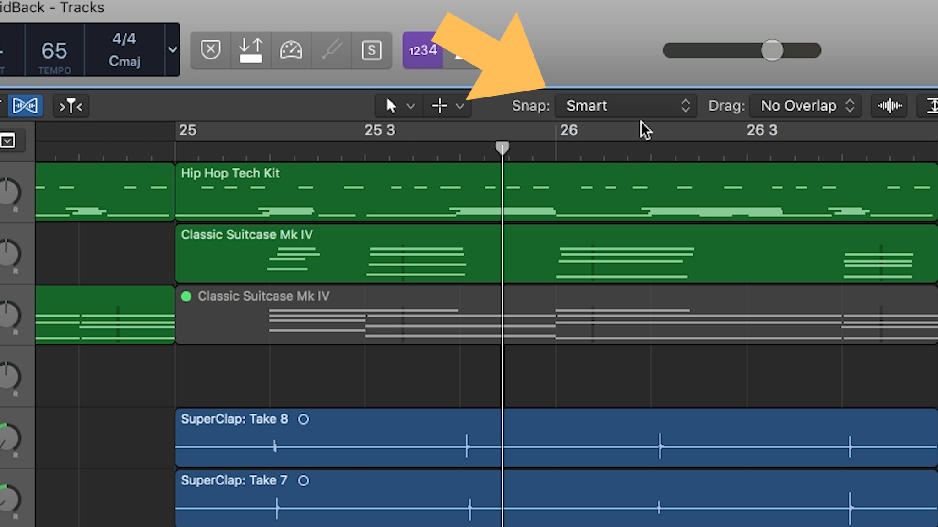
Task: Select the Marquee command-click tool
Action: pos(440,106)
